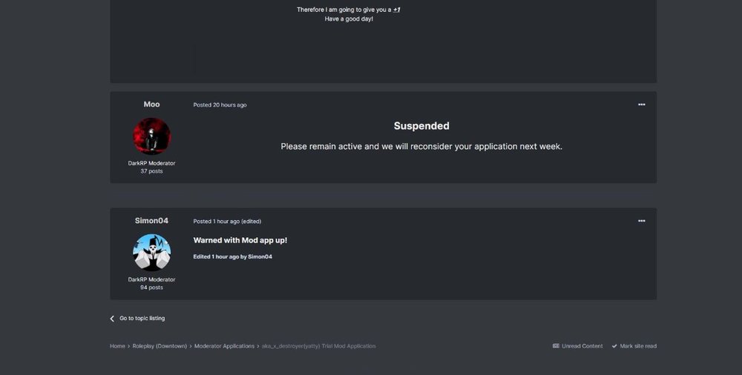Click the Mark site read checkmark
The height and width of the screenshot is (375, 742).
click(x=614, y=346)
